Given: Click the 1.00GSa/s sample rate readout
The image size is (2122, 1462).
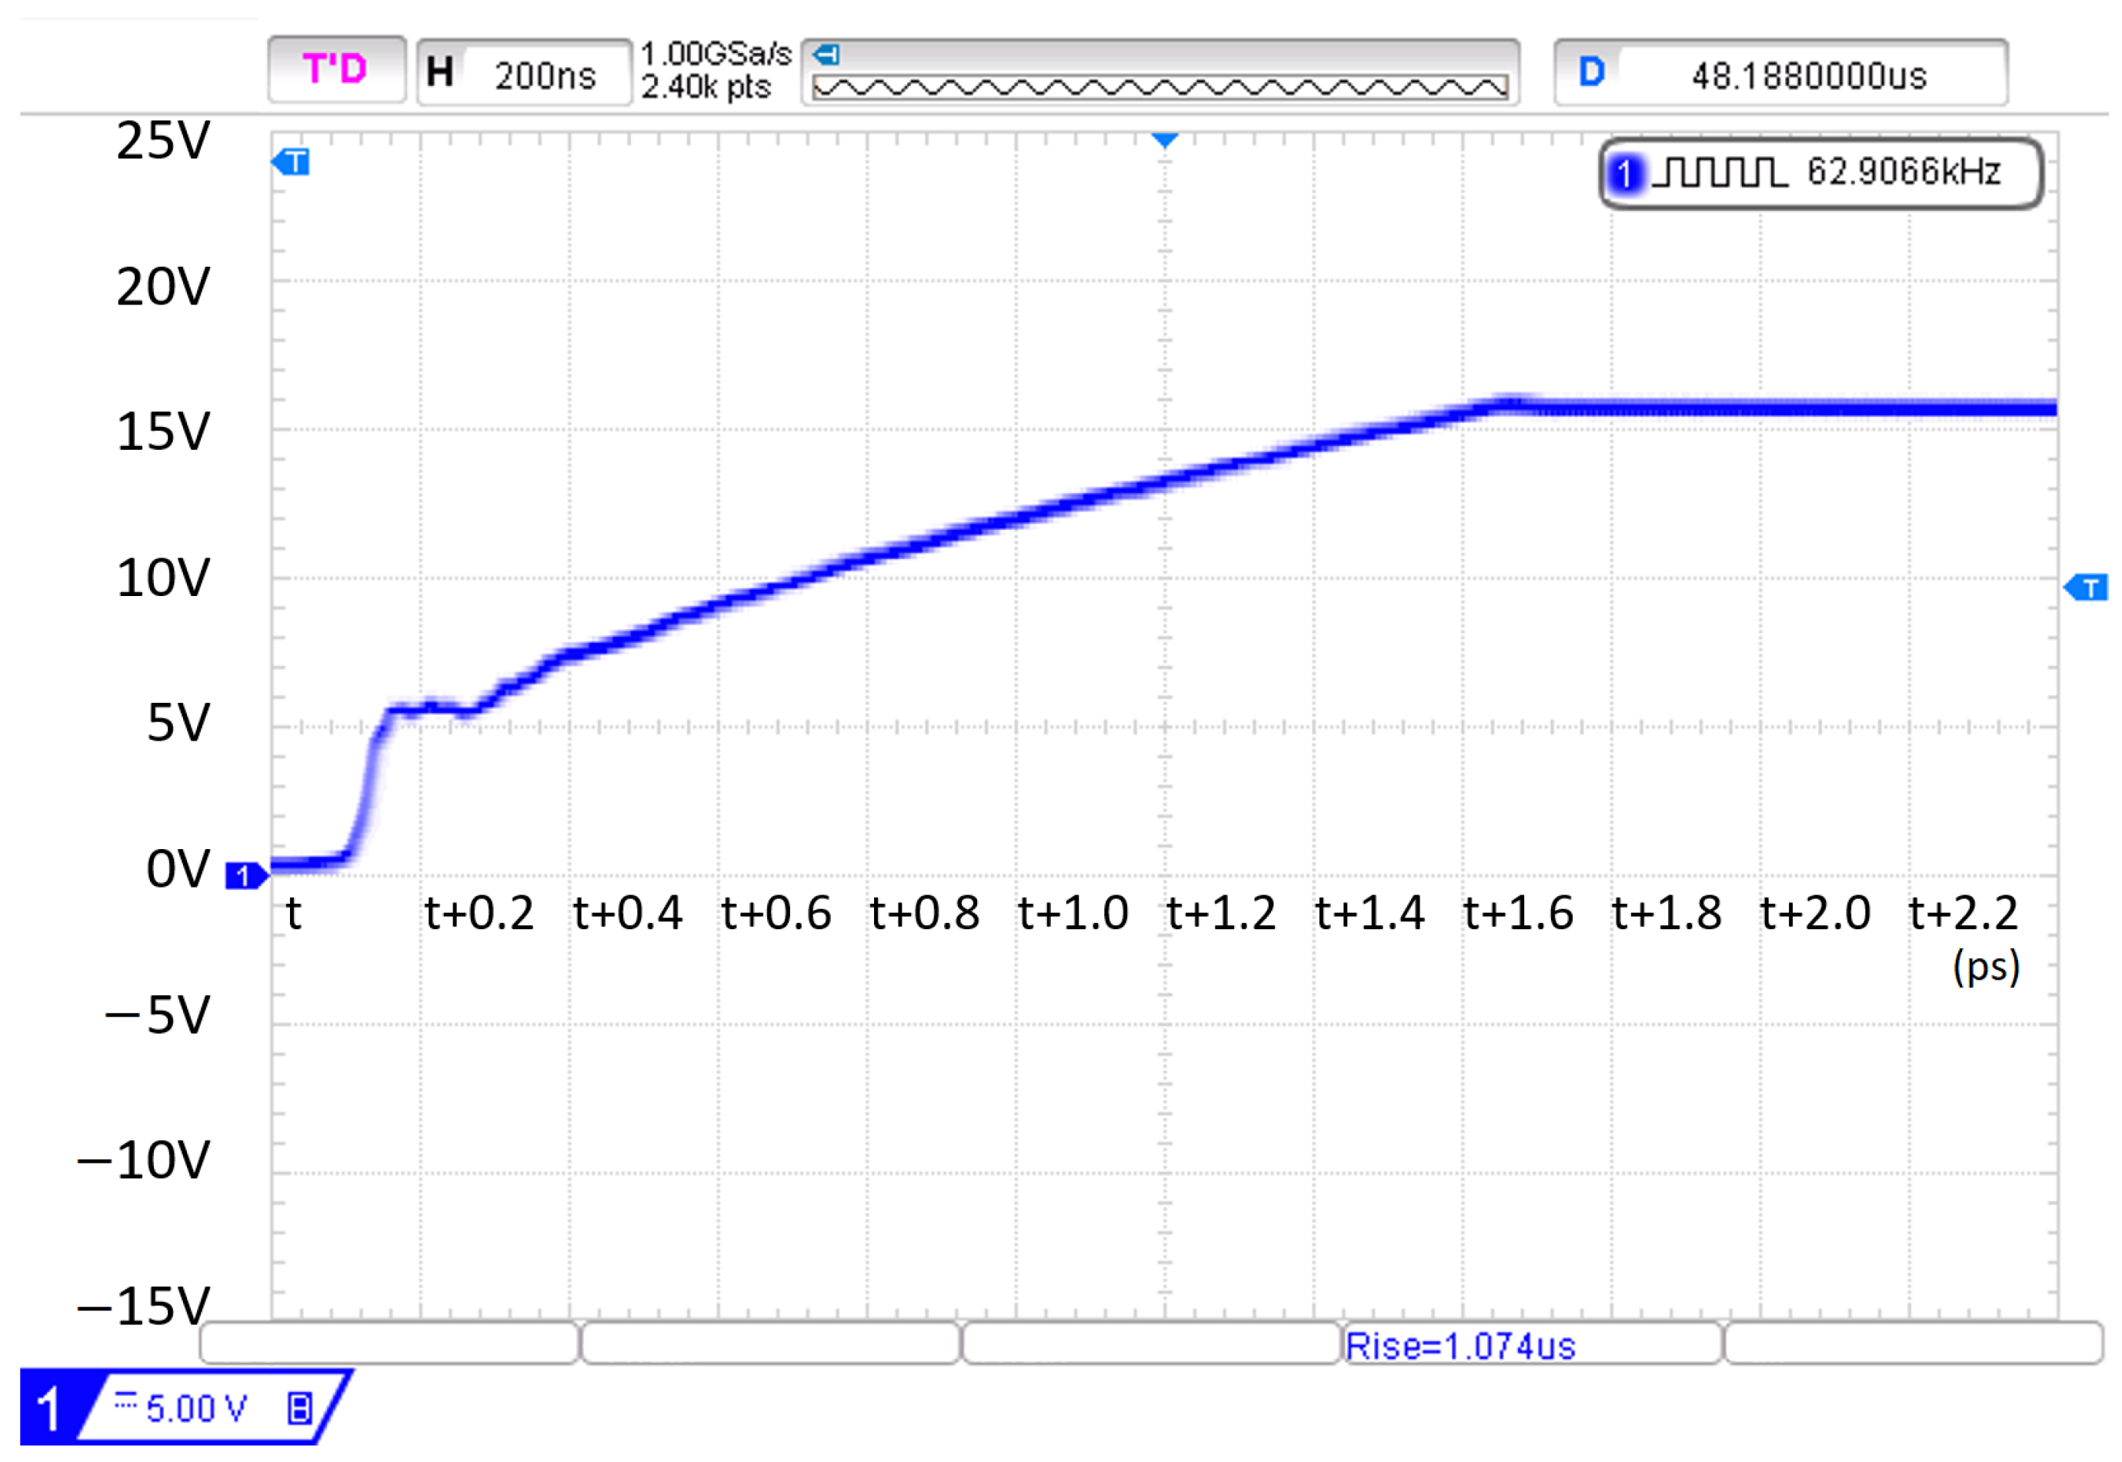Looking at the screenshot, I should point(715,54).
